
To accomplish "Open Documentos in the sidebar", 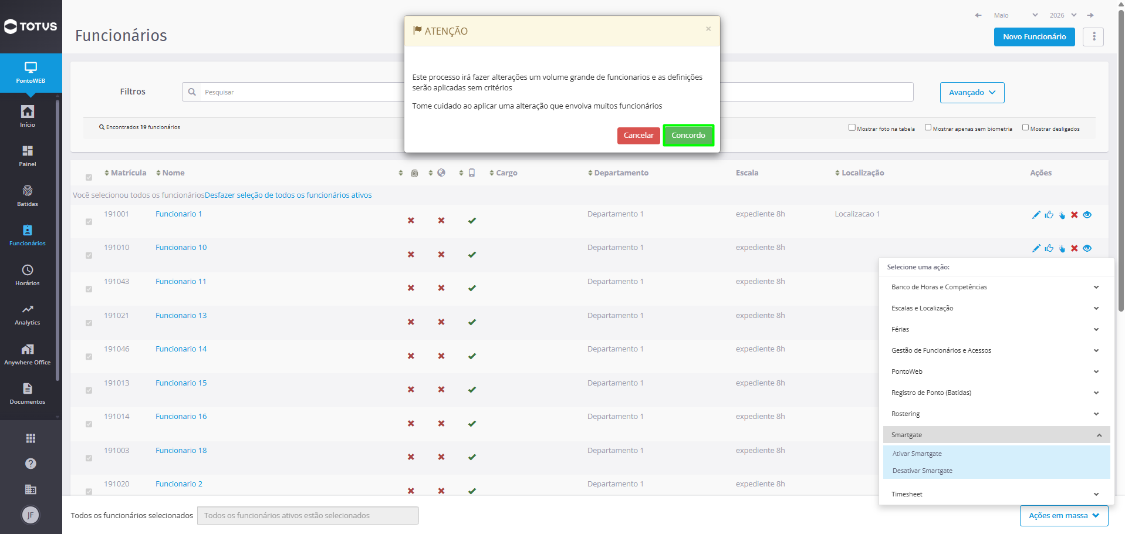I will 28,393.
